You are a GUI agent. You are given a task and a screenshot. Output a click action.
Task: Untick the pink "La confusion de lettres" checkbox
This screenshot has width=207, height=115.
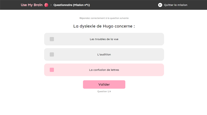[52, 70]
